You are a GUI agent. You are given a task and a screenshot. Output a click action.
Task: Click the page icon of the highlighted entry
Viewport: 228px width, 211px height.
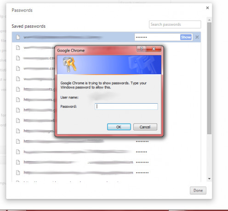pyautogui.click(x=18, y=37)
